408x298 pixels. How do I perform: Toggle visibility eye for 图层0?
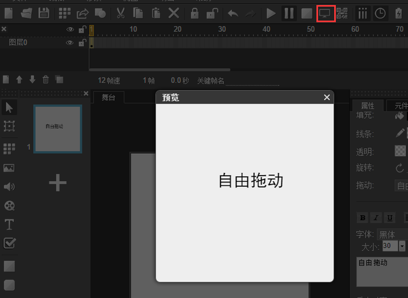(70, 43)
